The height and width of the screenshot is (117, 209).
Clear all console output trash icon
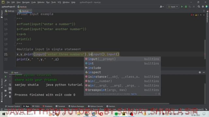(x=10, y=97)
